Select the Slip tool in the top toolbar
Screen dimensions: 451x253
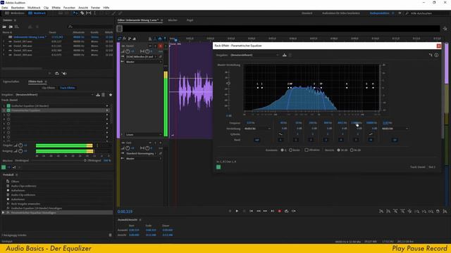pos(89,13)
